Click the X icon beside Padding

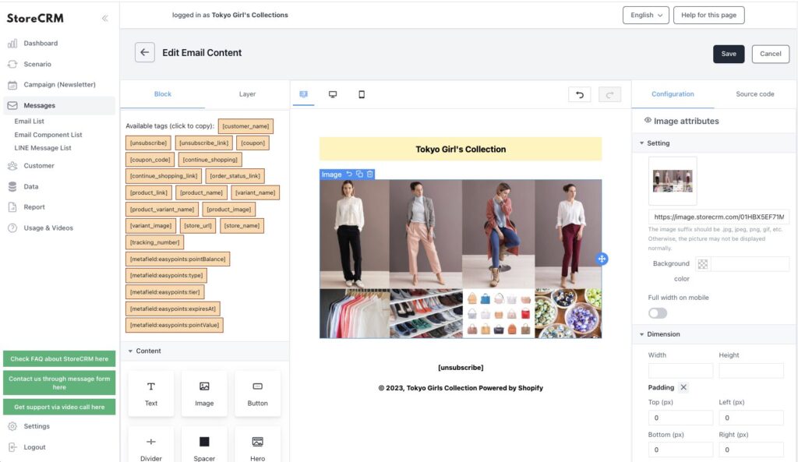683,387
